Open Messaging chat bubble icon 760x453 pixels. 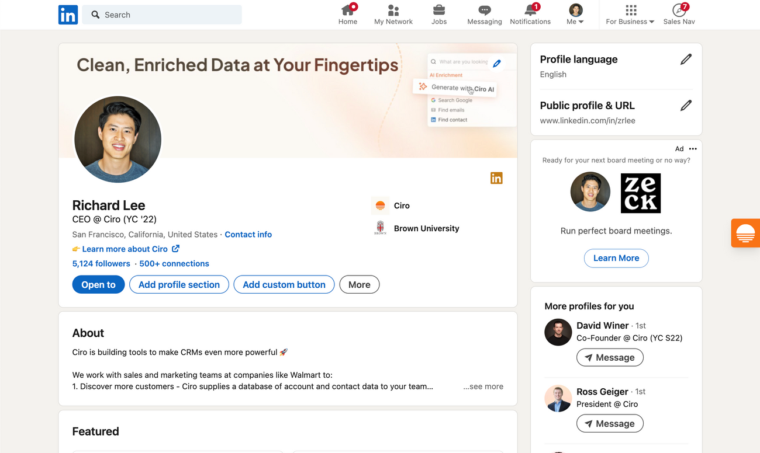tap(484, 10)
